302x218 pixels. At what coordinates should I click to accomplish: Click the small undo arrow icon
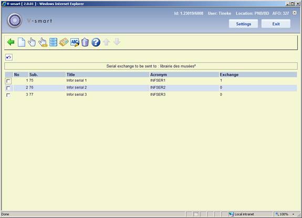tap(9, 57)
